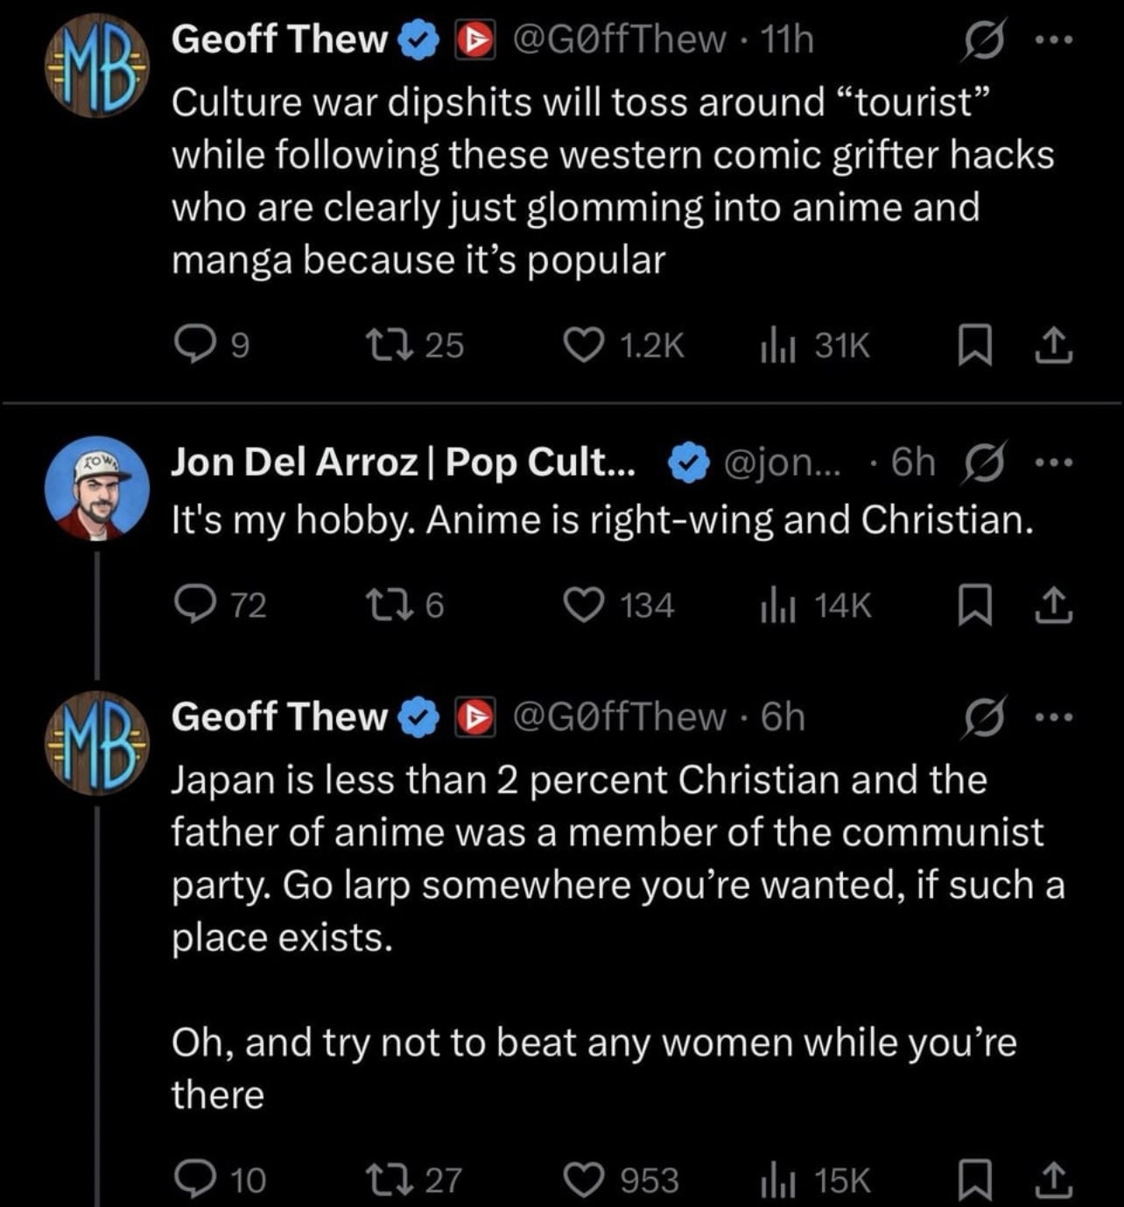This screenshot has width=1124, height=1207.
Task: Share Jon Del Arroz's tweet
Action: tap(1053, 603)
